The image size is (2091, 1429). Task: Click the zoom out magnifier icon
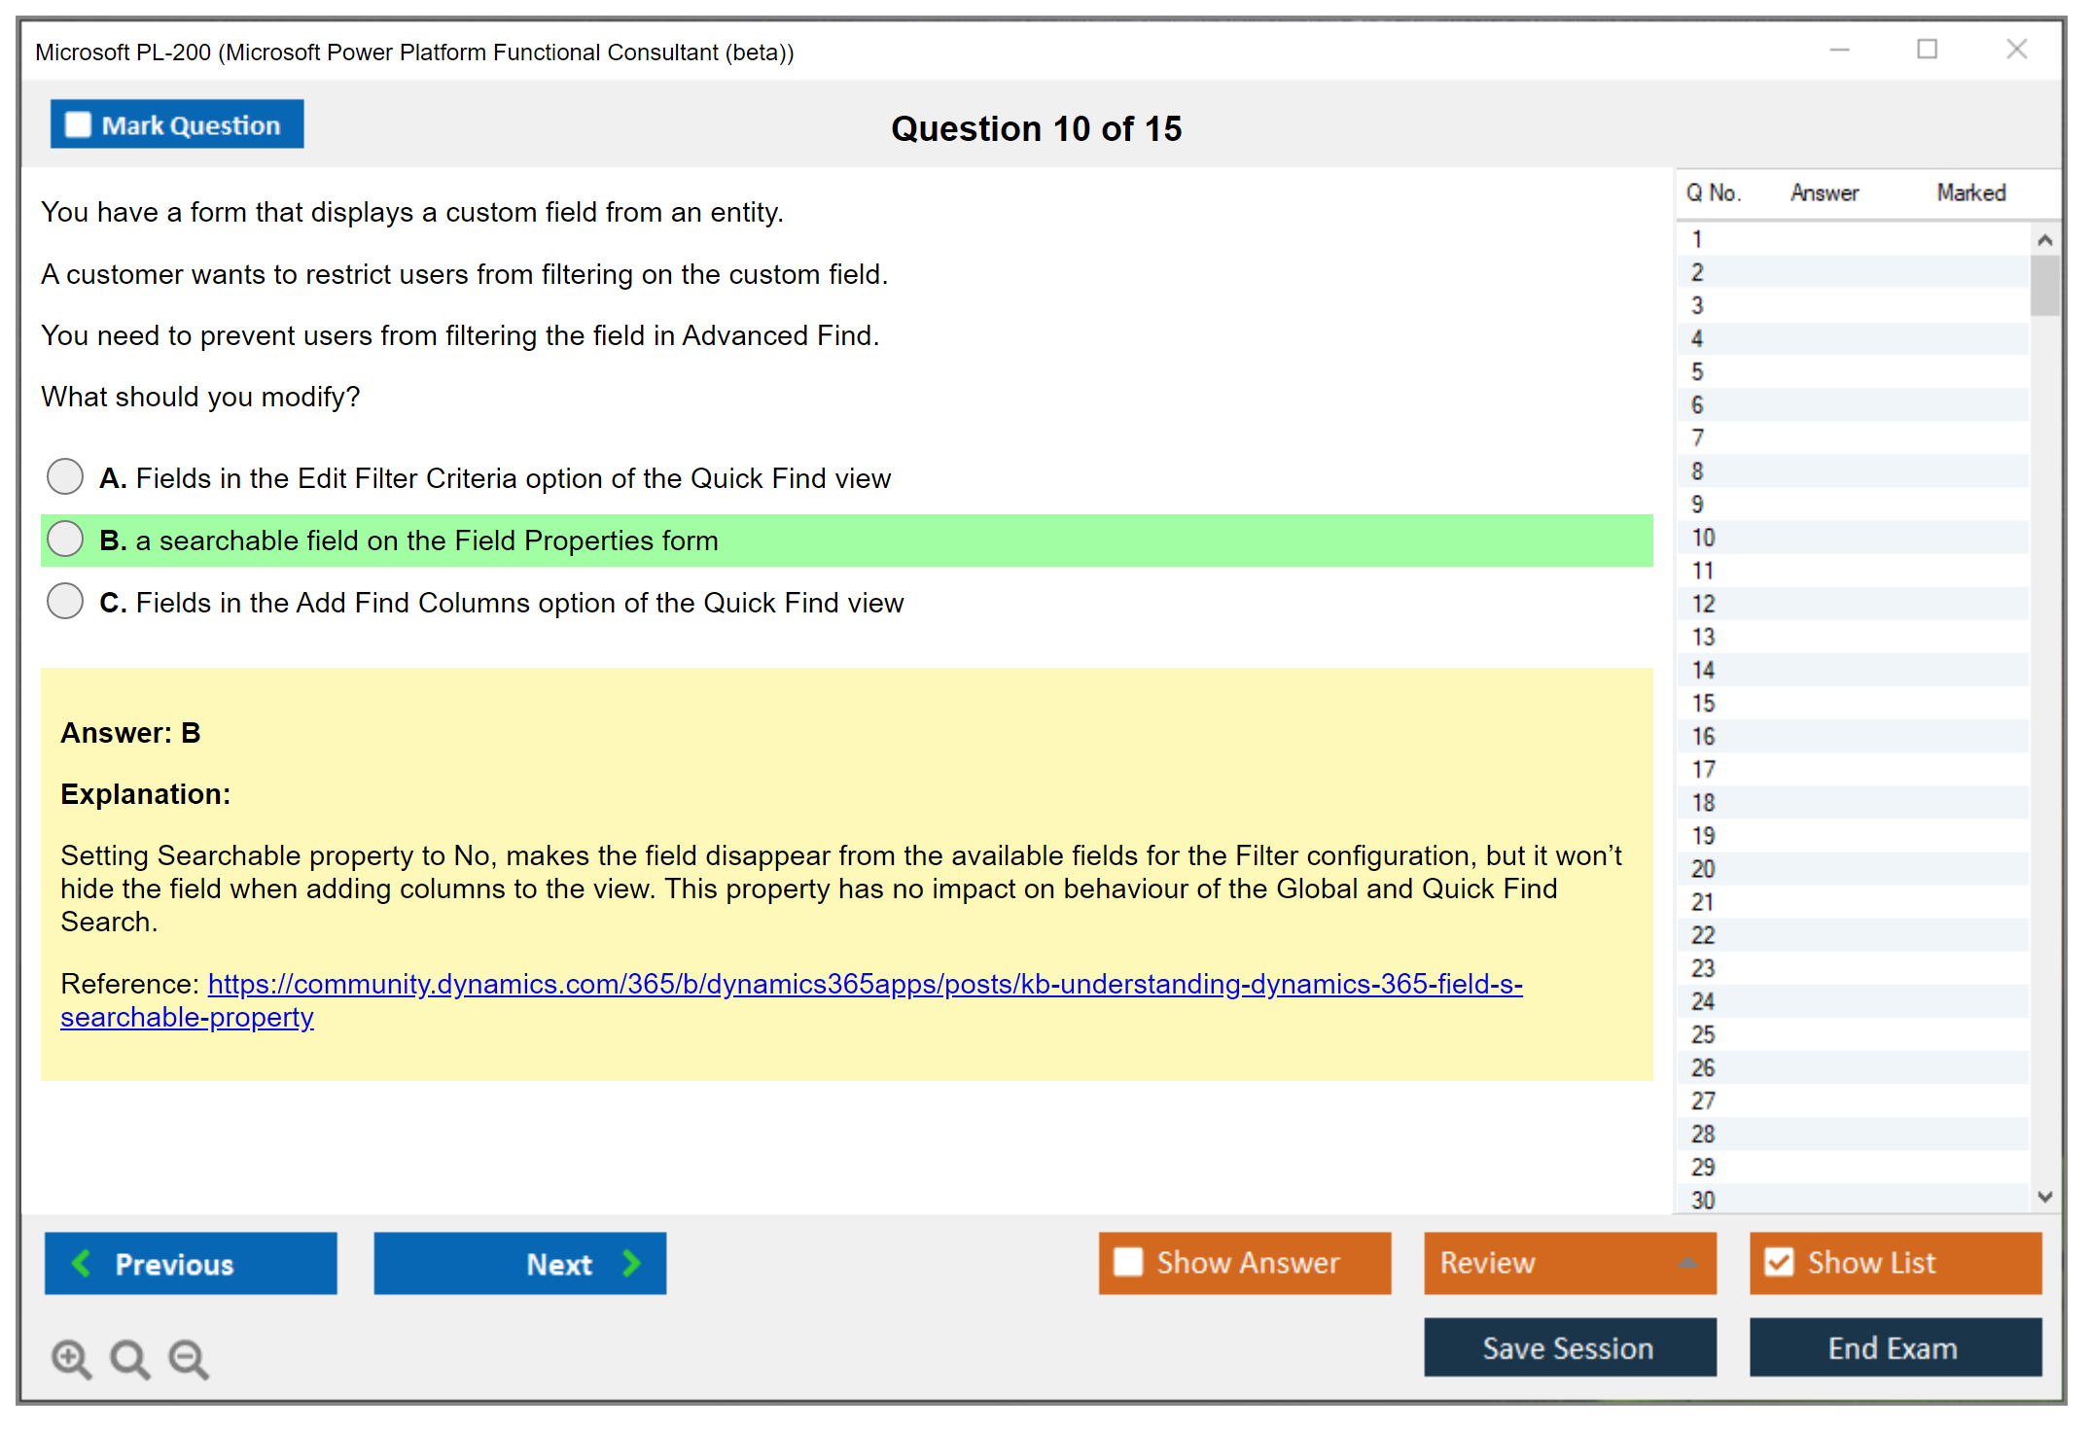coord(189,1358)
